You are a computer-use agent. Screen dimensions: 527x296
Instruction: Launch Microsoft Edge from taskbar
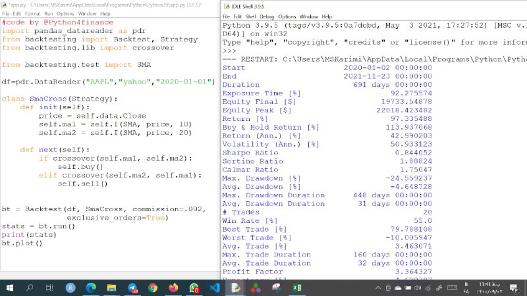tap(91, 287)
